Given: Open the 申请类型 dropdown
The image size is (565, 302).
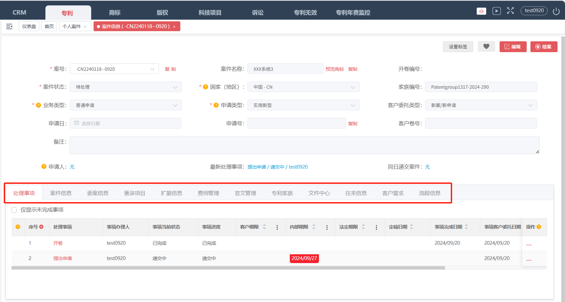Looking at the screenshot, I should coord(303,105).
